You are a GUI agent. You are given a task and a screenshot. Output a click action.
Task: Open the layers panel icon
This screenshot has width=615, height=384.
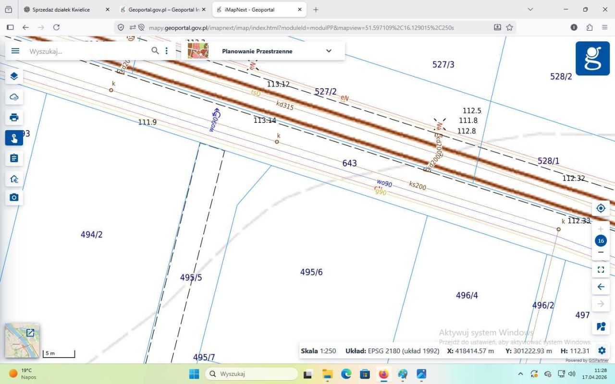click(14, 76)
